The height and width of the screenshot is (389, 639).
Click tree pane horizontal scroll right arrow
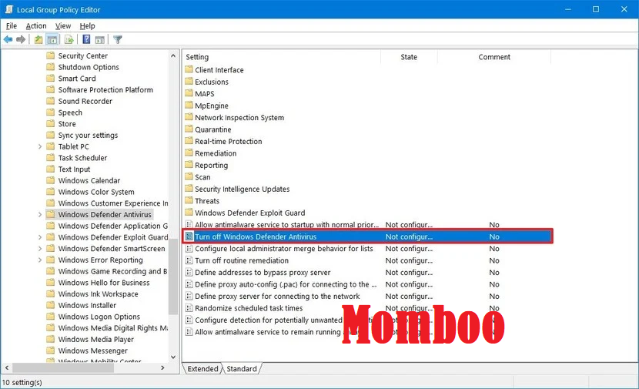point(163,367)
